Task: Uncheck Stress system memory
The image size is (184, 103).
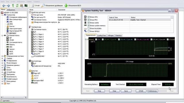Action: click(x=89, y=25)
